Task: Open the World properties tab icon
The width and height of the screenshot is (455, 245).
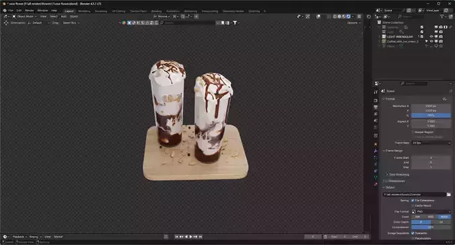Action: [x=376, y=127]
